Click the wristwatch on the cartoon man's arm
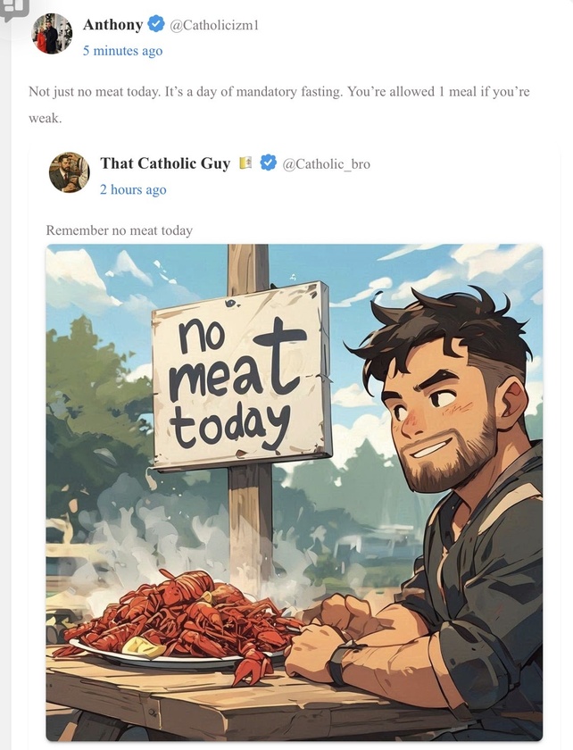 click(x=341, y=662)
